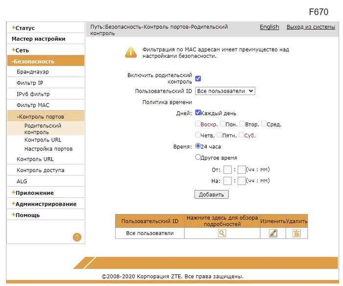This screenshot has width=343, height=286.
Task: Open Мастер настройки menu item
Action: tap(39, 39)
